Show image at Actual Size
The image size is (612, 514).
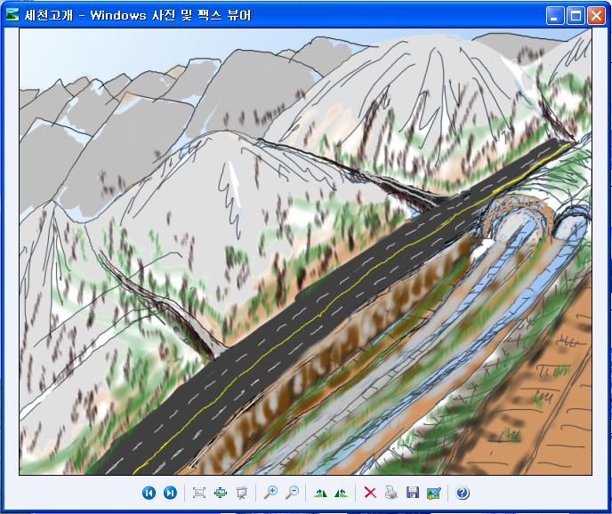pyautogui.click(x=220, y=493)
